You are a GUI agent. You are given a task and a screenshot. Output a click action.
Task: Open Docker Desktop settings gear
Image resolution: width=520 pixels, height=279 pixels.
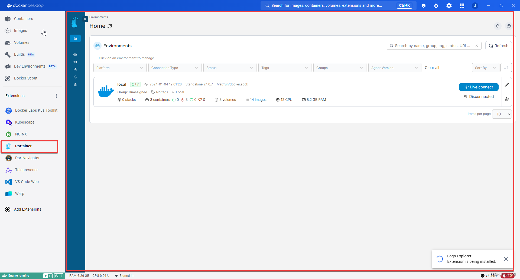tap(449, 6)
